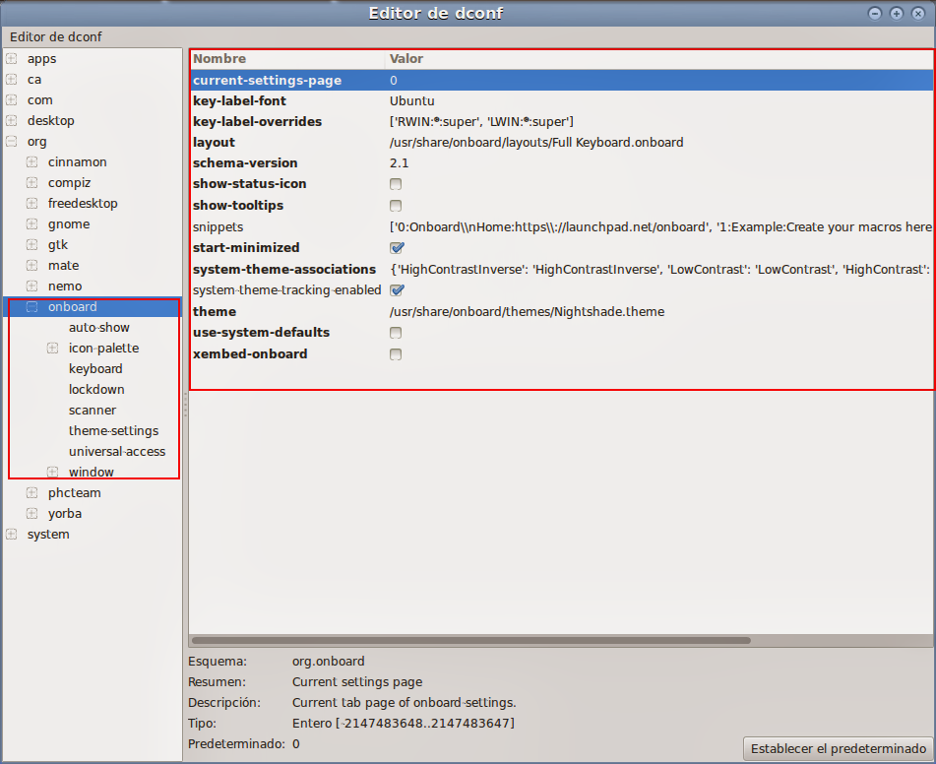Click Establecer el predeterminado button
The height and width of the screenshot is (764, 936).
coord(839,748)
